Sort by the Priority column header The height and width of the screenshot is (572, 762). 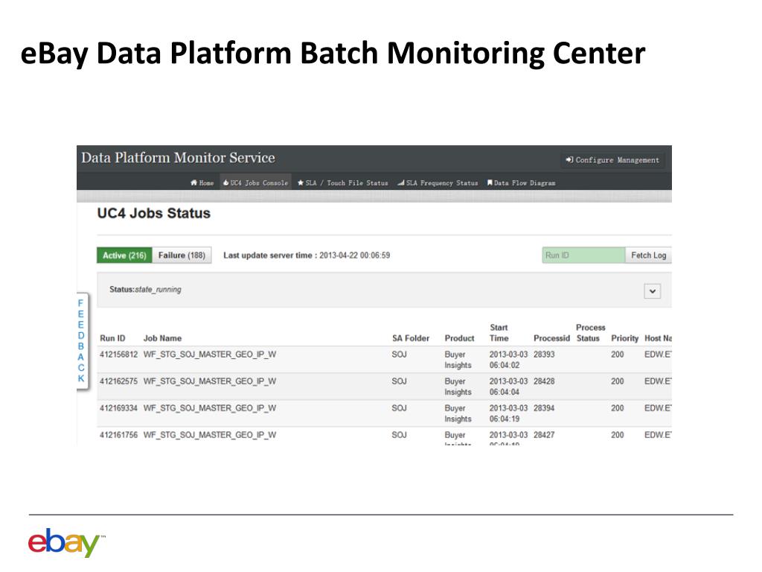coord(624,338)
